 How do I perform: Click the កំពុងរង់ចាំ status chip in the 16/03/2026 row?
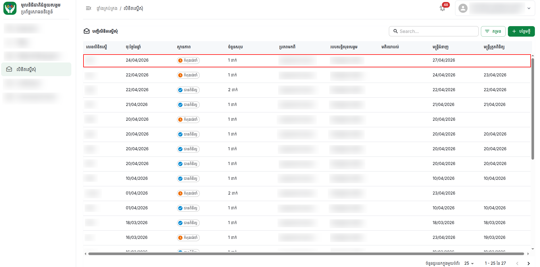click(188, 237)
